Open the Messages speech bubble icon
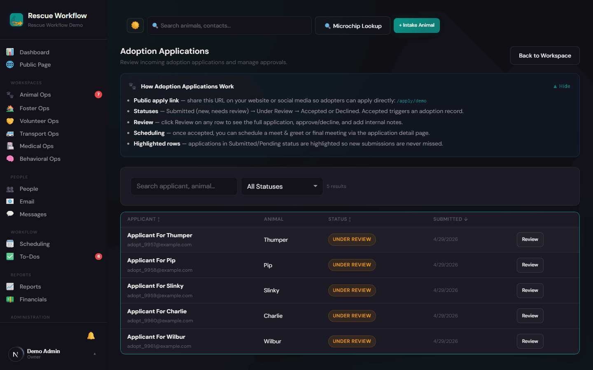Screen dimensions: 593x370 (10, 214)
